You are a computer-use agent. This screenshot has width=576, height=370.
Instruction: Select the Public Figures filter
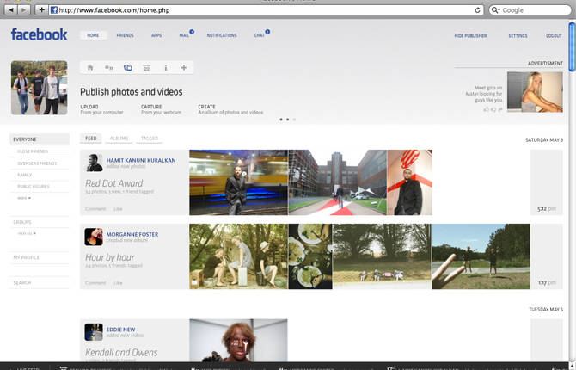point(34,187)
